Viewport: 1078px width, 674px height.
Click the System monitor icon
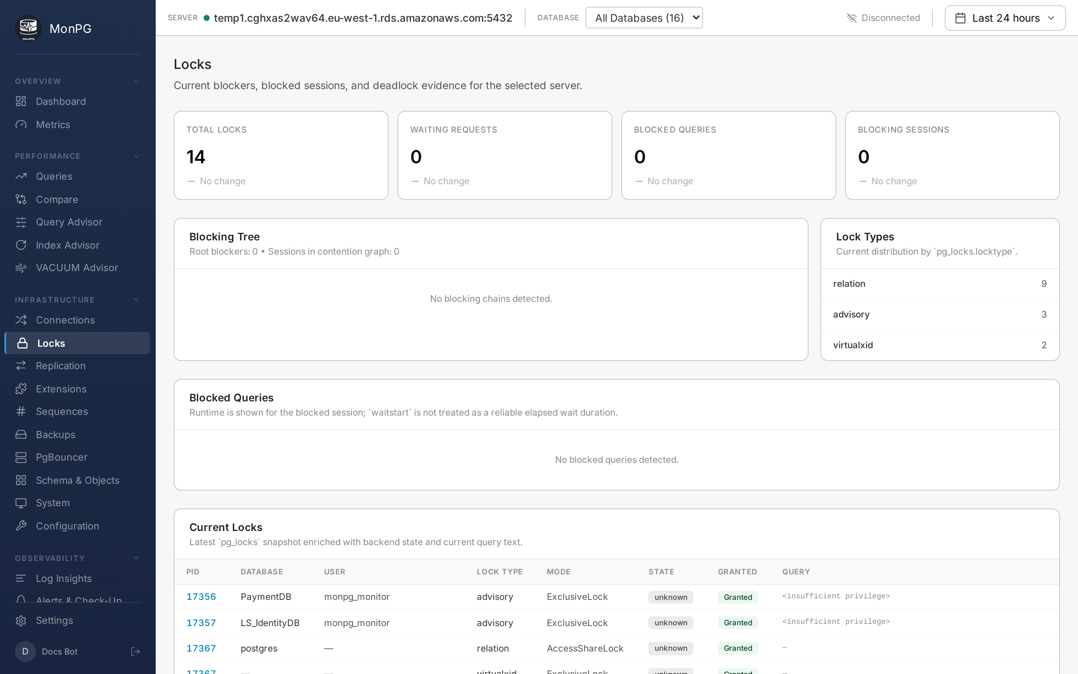[21, 503]
